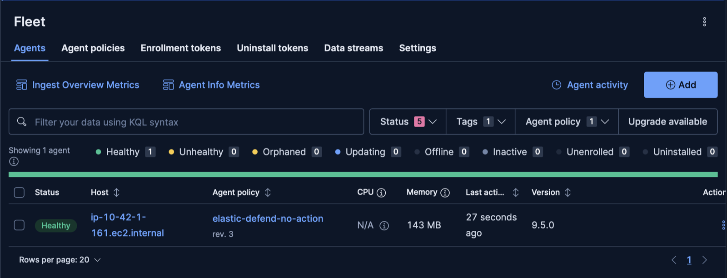Click the clock icon beside Agent activity

pos(557,85)
